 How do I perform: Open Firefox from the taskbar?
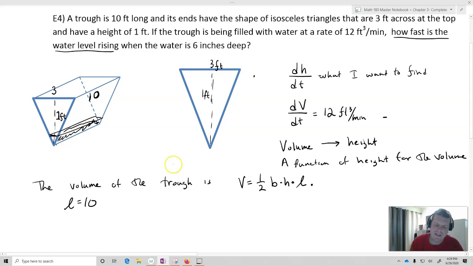pos(187,261)
